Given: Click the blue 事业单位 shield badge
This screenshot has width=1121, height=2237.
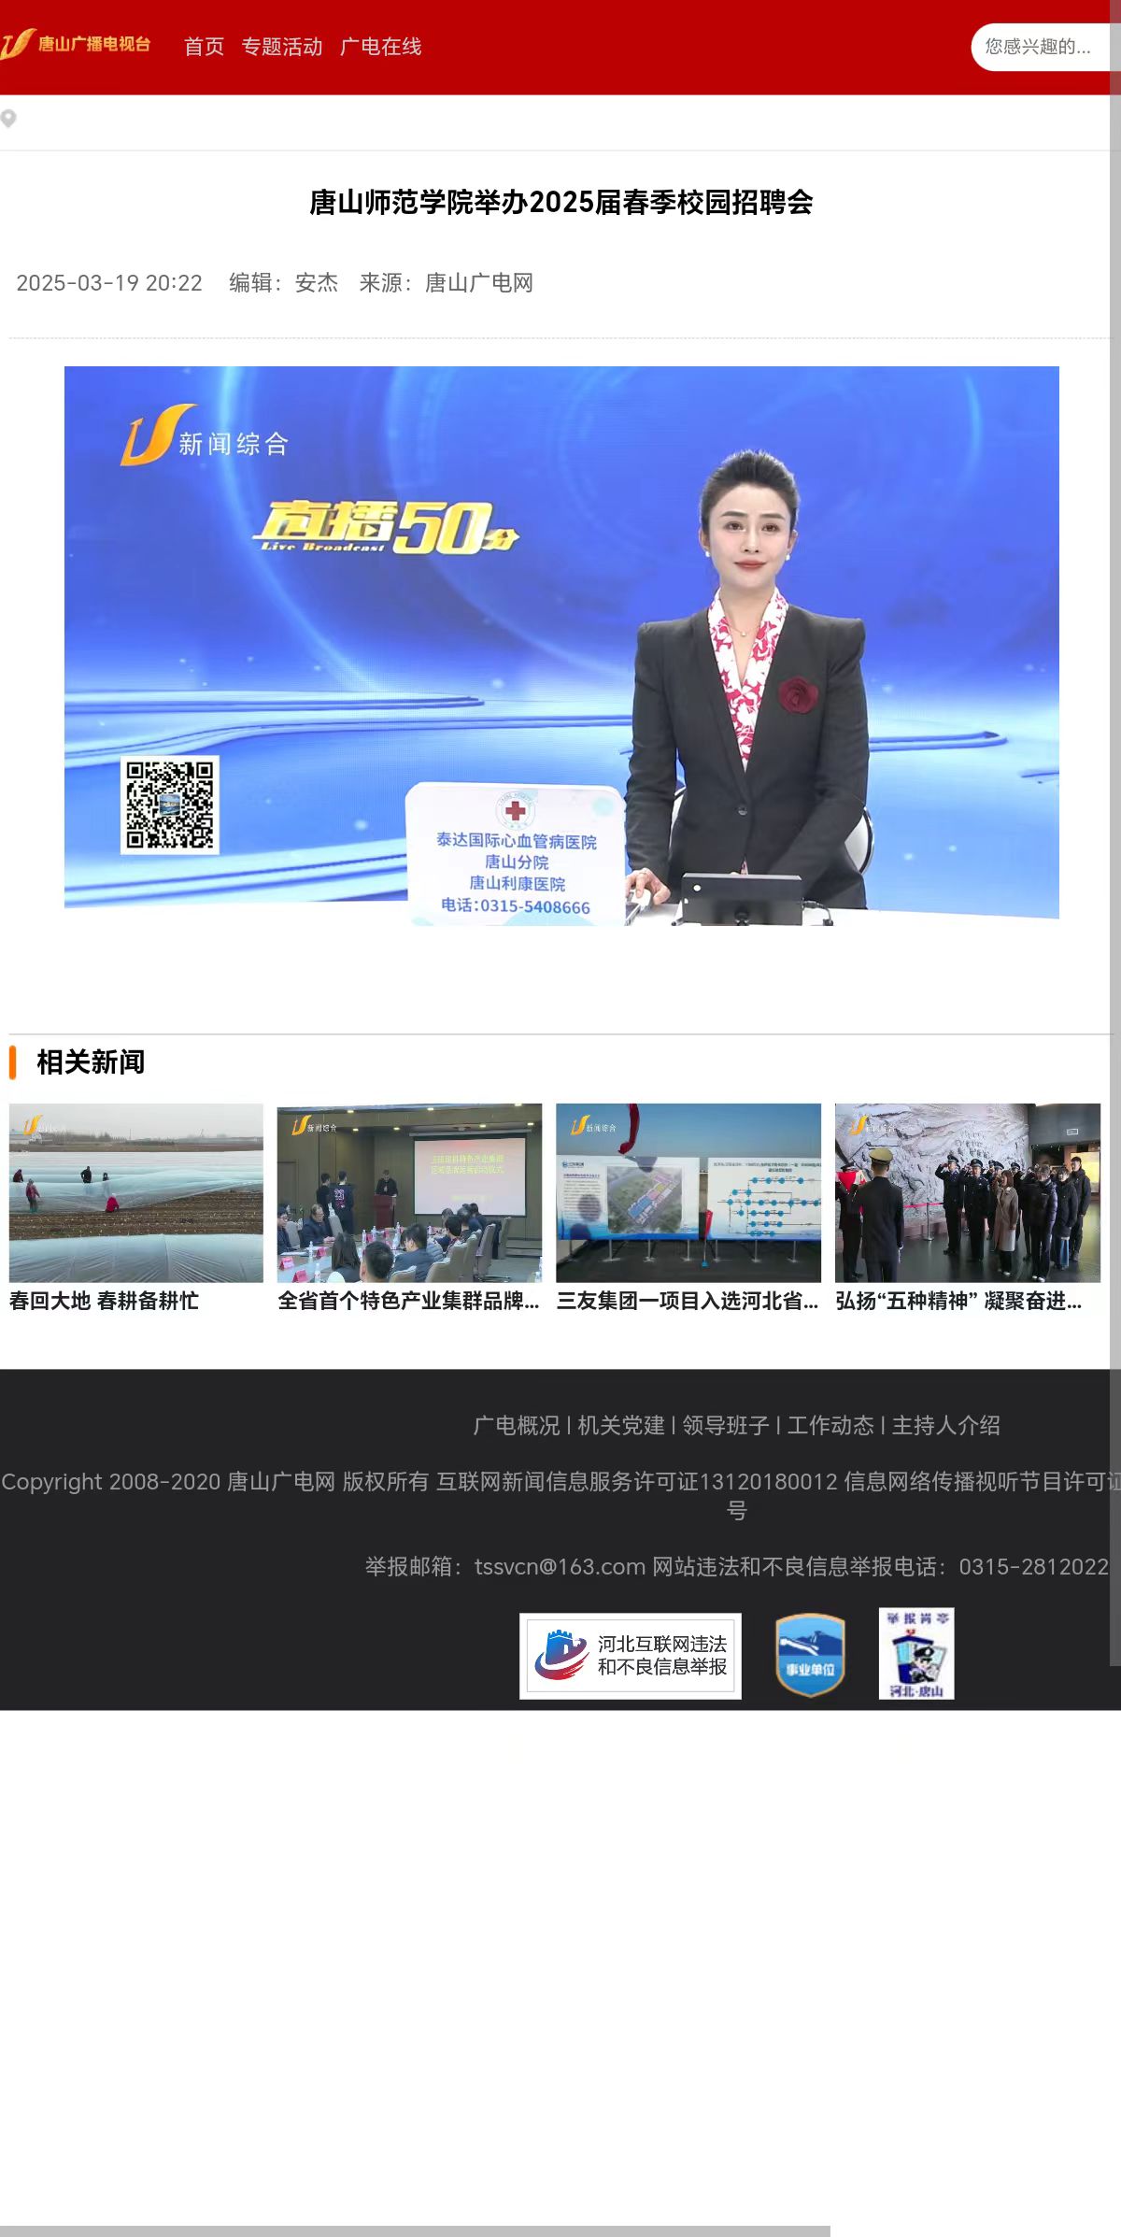Looking at the screenshot, I should (x=810, y=1655).
